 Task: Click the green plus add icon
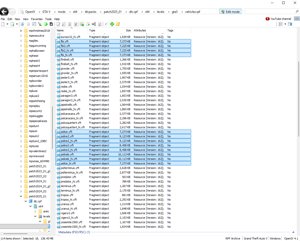[x=112, y=24]
